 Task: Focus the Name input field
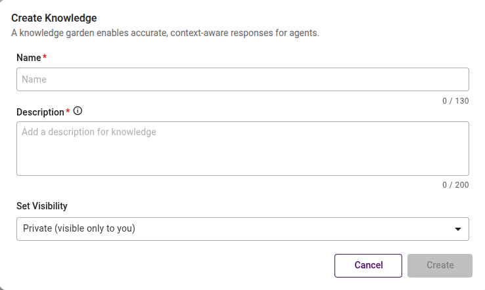click(x=242, y=79)
